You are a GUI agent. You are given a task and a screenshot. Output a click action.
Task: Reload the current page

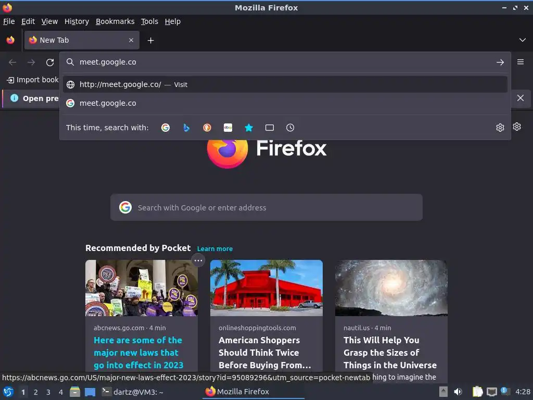point(50,63)
